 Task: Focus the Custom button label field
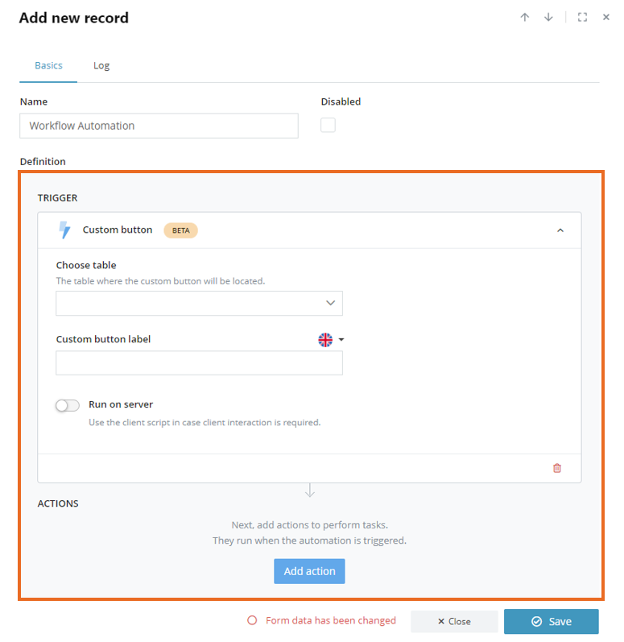click(x=199, y=362)
